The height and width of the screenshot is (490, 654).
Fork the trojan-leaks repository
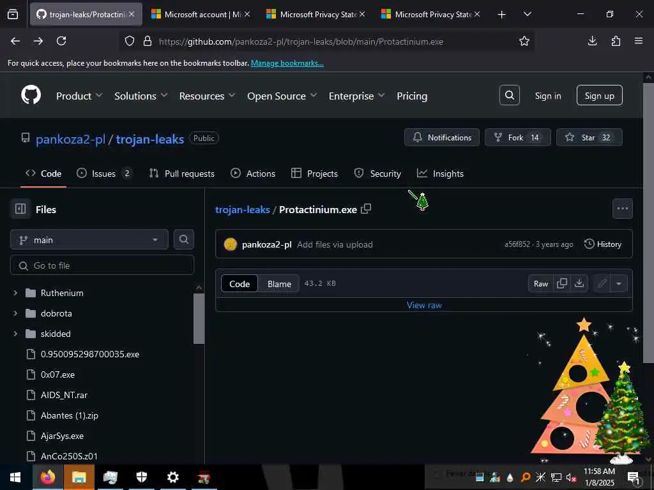517,137
